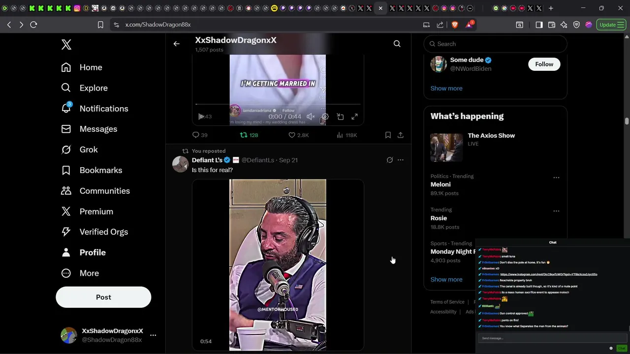630x354 pixels.
Task: Play the Defiant L's podcast video
Action: pos(278,265)
